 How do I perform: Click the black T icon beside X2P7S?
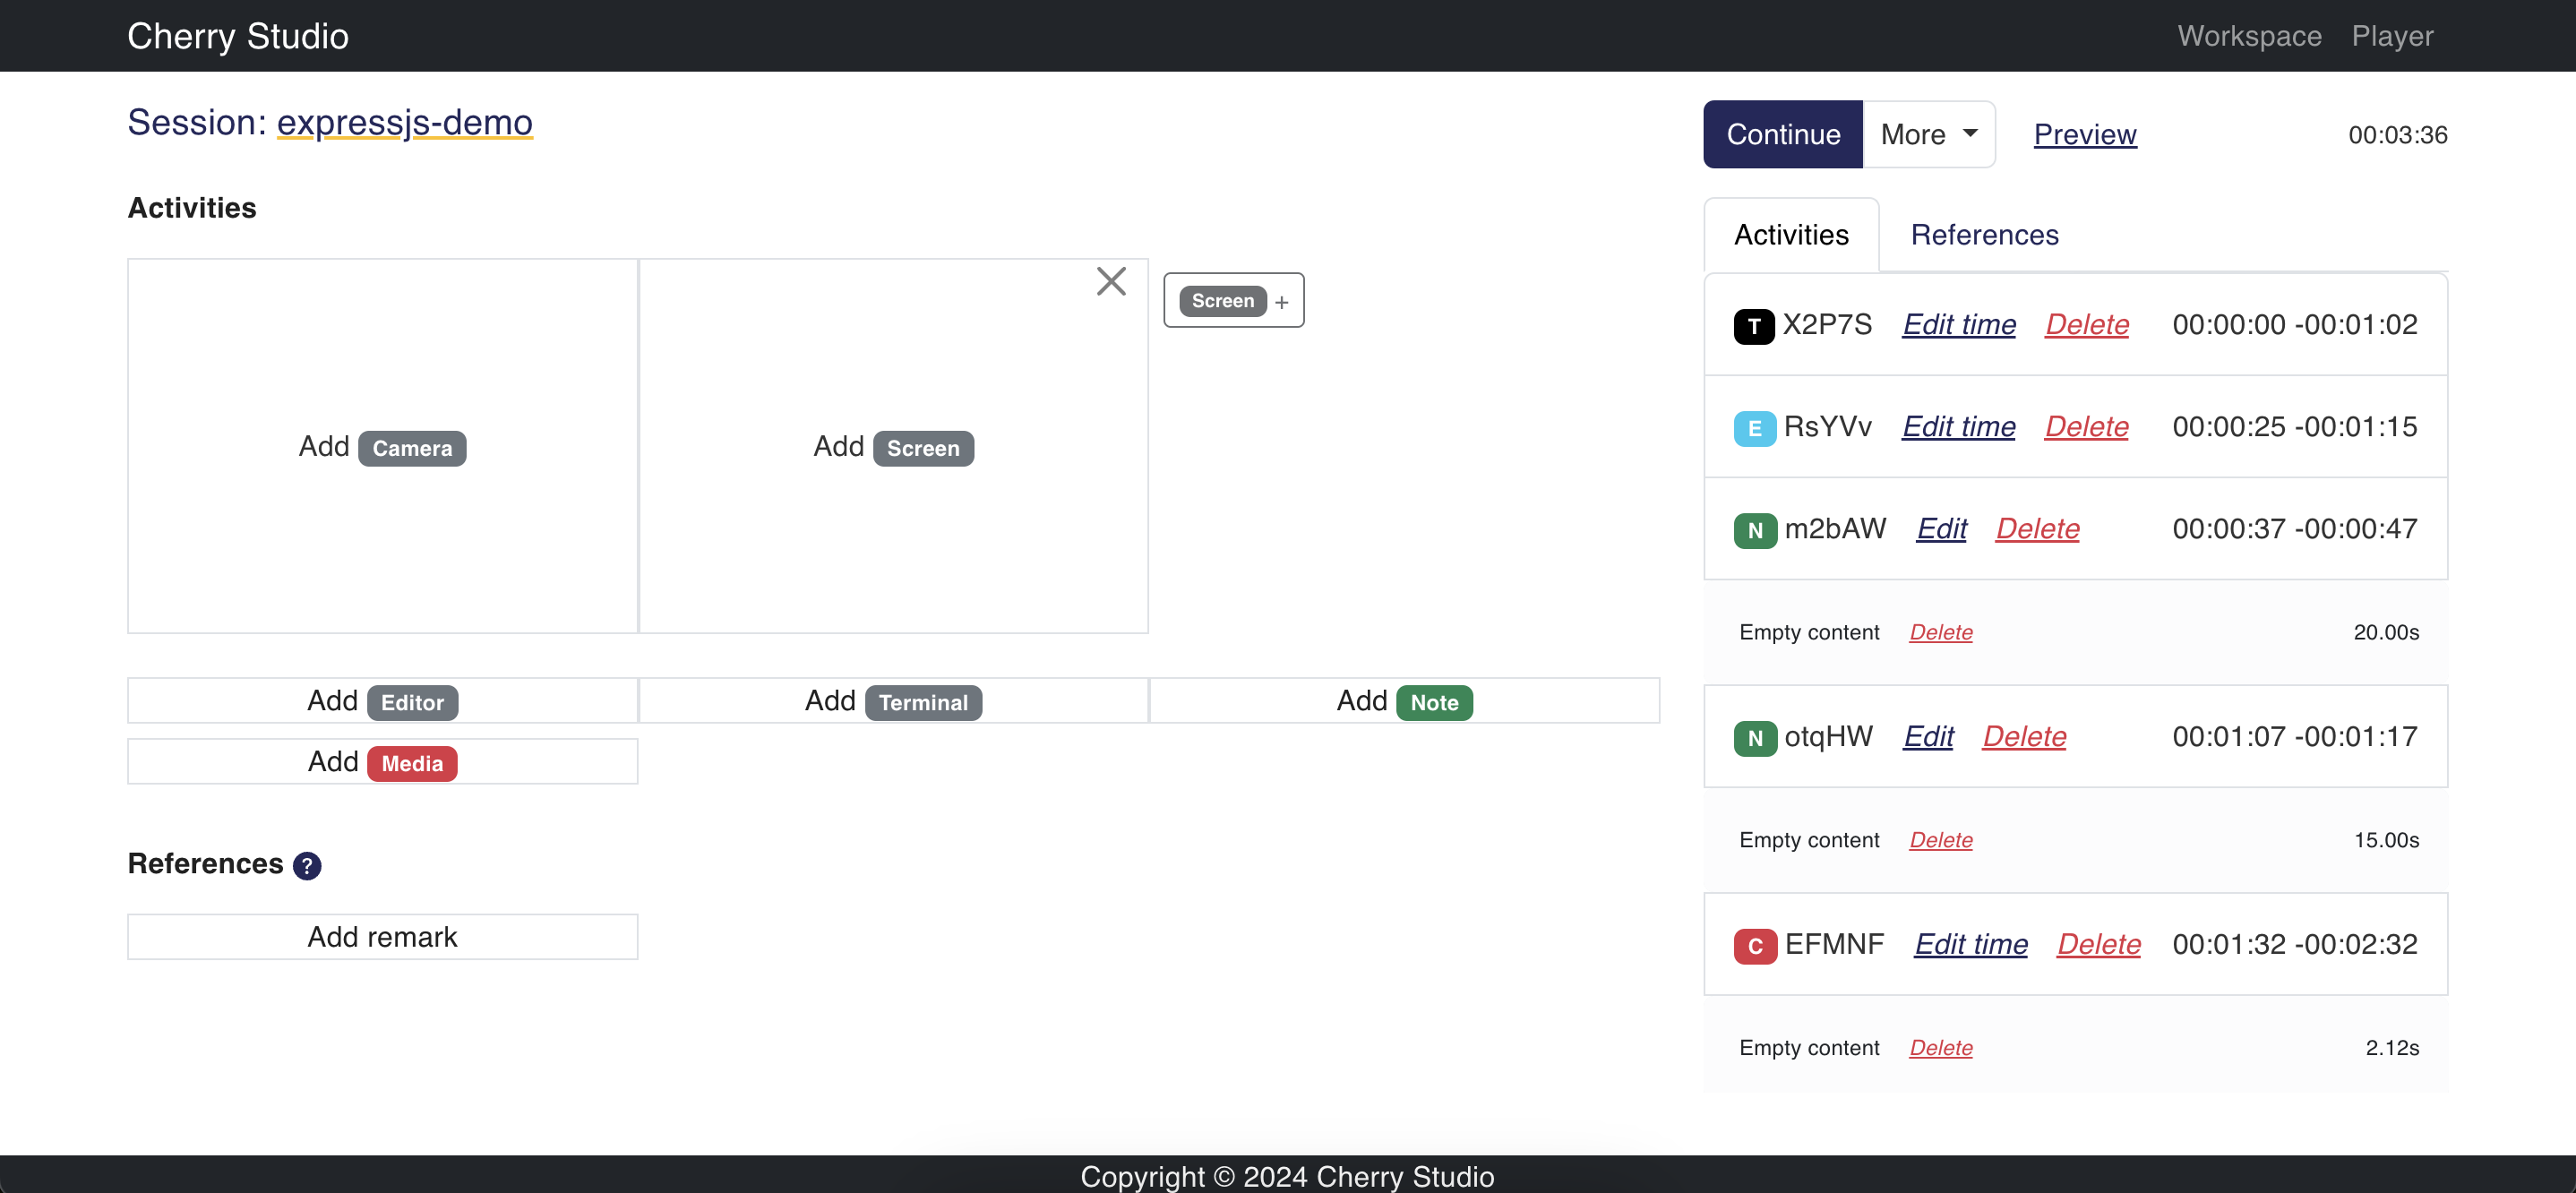click(x=1754, y=326)
